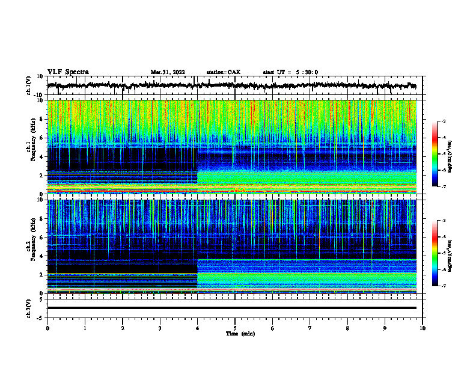Click the "-5" tick on ch.3(V) axis
Image resolution: width=476 pixels, height=368 pixels.
pyautogui.click(x=40, y=318)
